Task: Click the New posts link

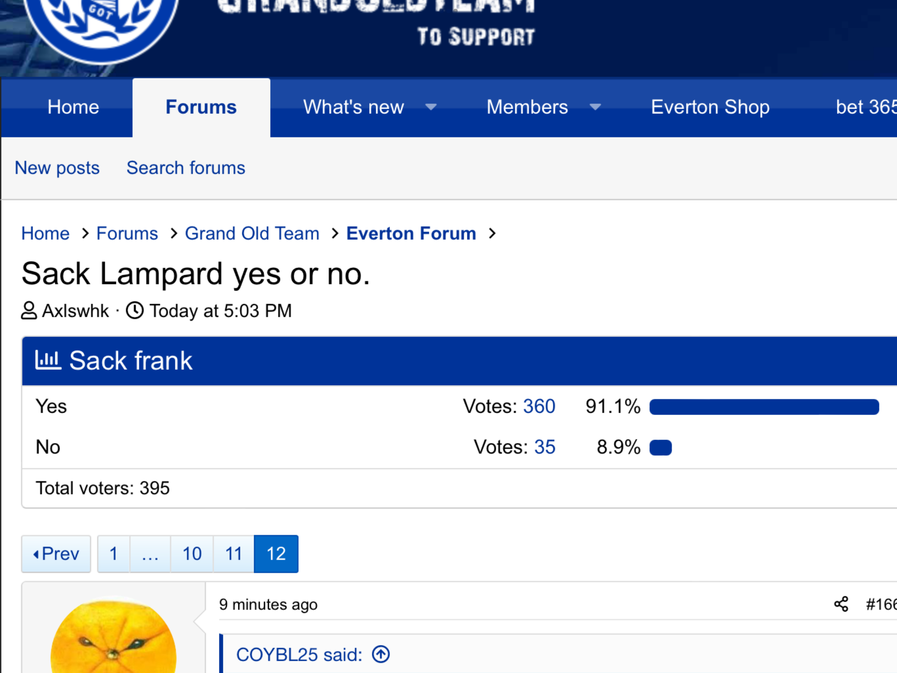Action: pyautogui.click(x=57, y=168)
